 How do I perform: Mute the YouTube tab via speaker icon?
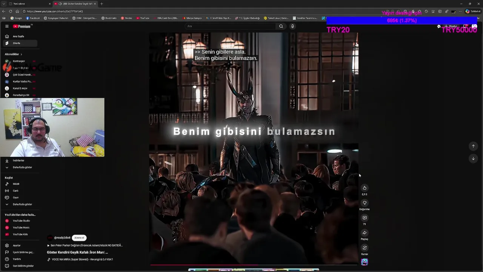[60, 4]
